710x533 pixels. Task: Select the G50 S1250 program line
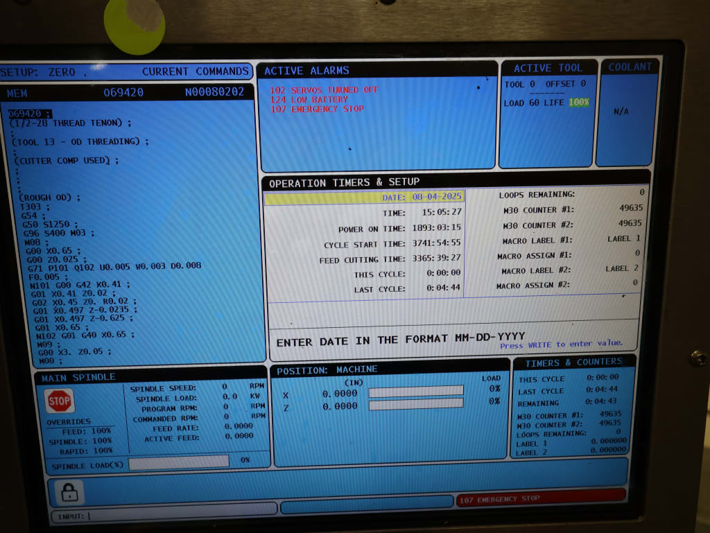49,225
